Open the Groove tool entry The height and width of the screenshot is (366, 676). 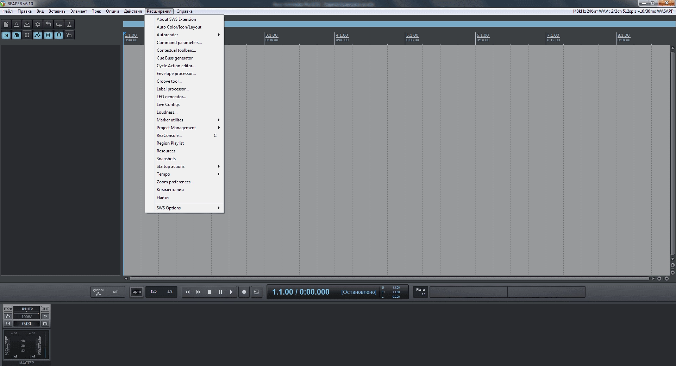184,81
